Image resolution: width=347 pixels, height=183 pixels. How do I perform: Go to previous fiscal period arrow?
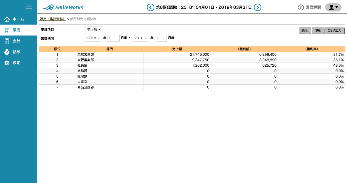tap(151, 7)
